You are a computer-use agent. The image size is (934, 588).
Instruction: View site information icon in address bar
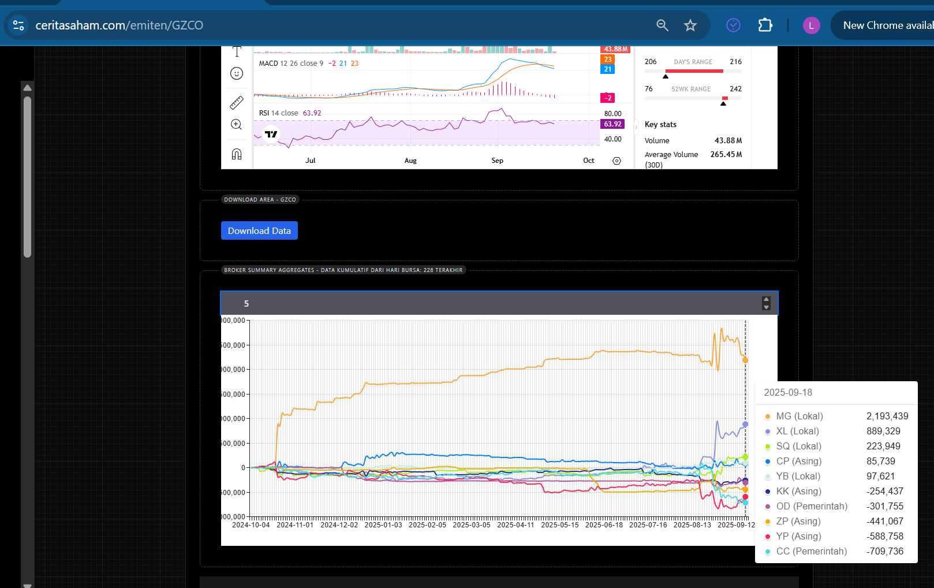coord(18,25)
